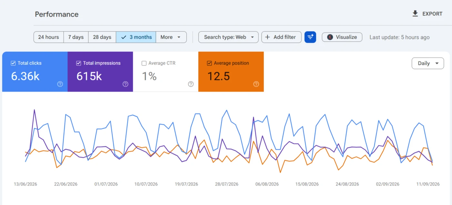Click the checkmark icon beside 3 months
The image size is (452, 205).
click(x=124, y=37)
